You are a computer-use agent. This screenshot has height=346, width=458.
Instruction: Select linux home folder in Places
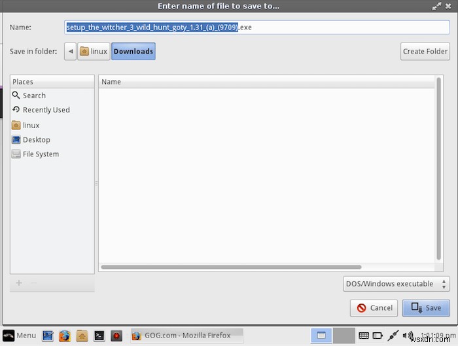click(52, 126)
